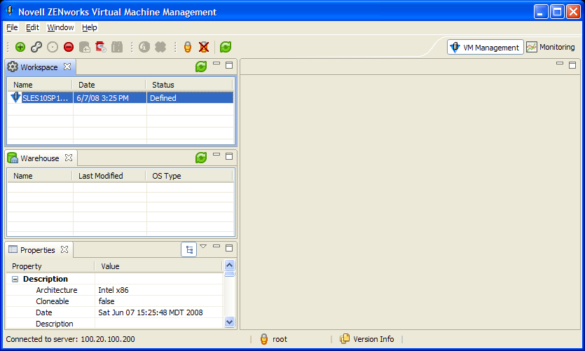Sort Warehouse by Last Modified column
The width and height of the screenshot is (585, 351).
[x=109, y=176]
